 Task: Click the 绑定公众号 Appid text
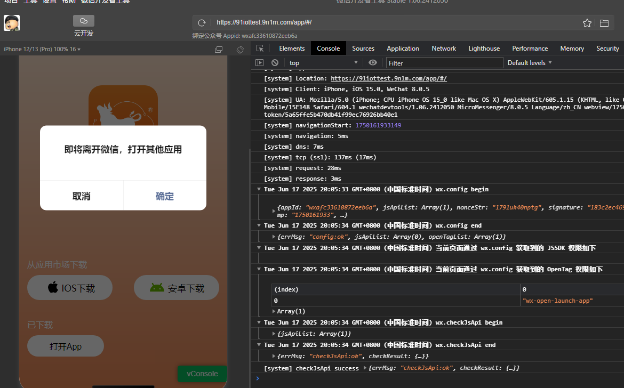click(x=245, y=36)
